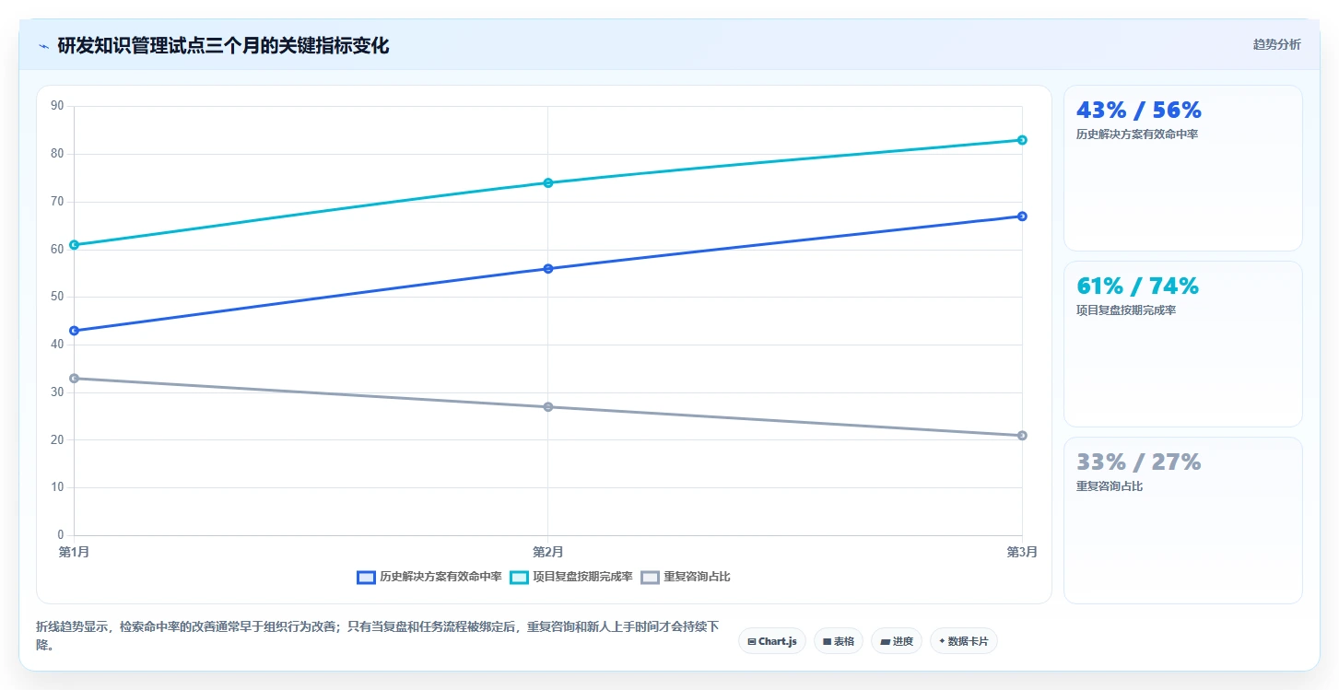Viewport: 1339px width, 690px height.
Task: Toggle the 重复咨询占比 legend swatch
Action: tap(650, 577)
